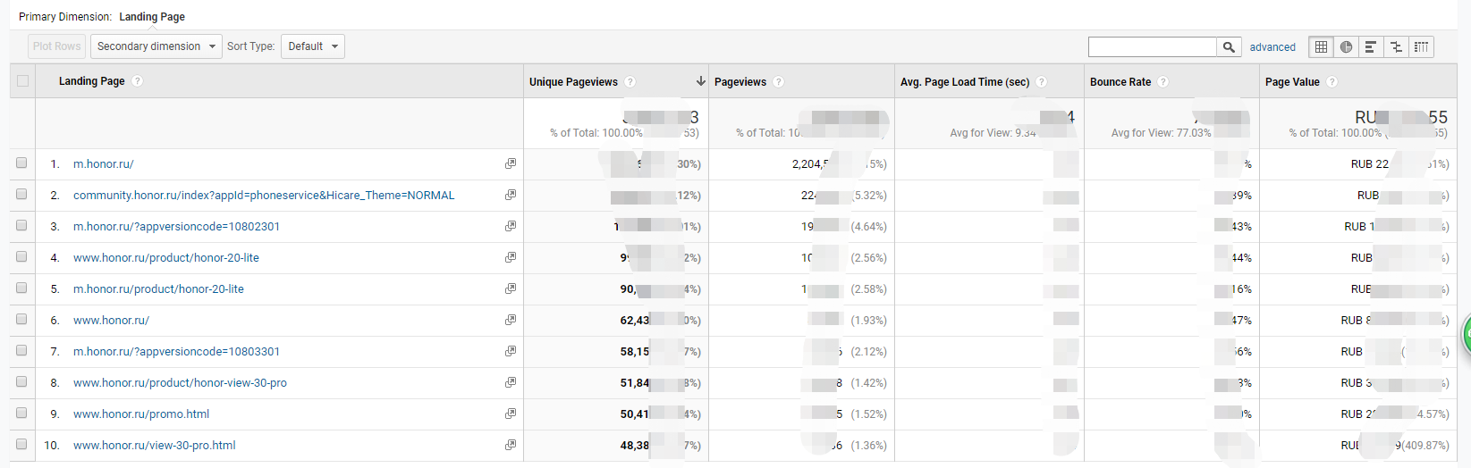This screenshot has width=1471, height=468.
Task: Open honor-view-30-pro product external link icon
Action: [511, 382]
